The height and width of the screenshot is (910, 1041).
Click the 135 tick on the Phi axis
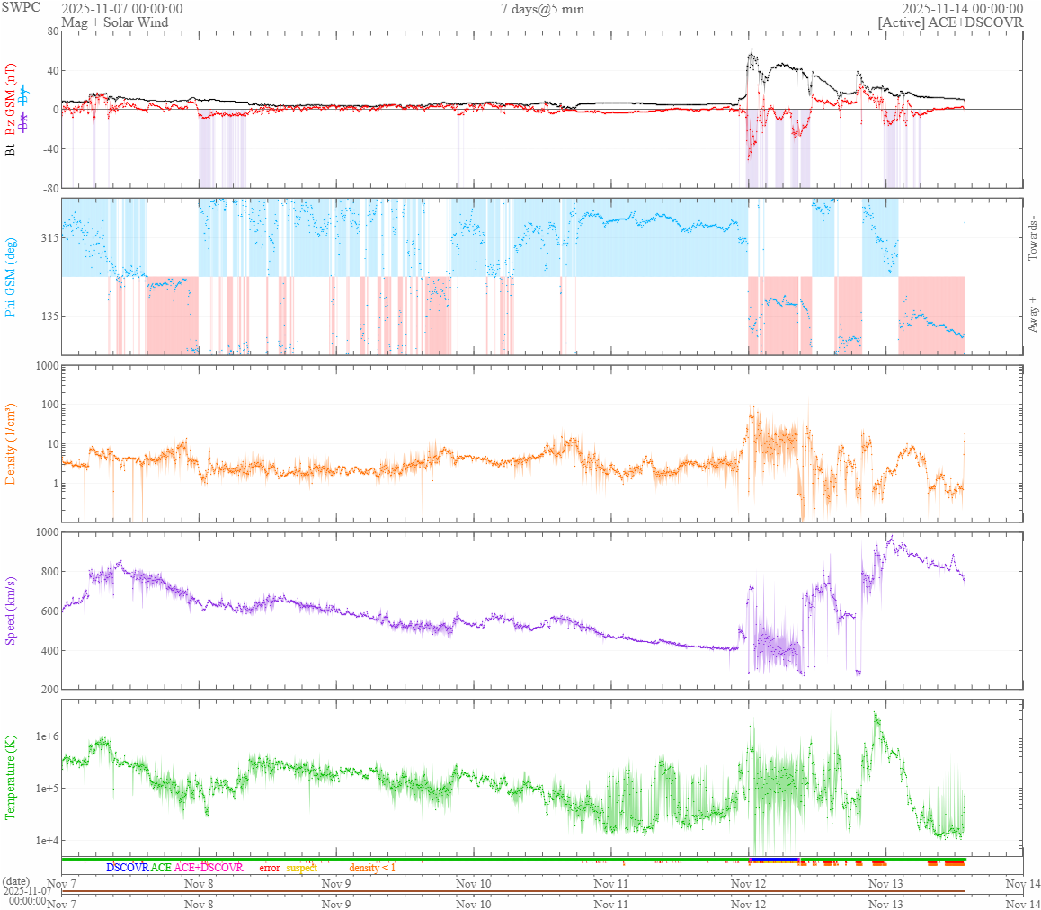click(x=49, y=316)
